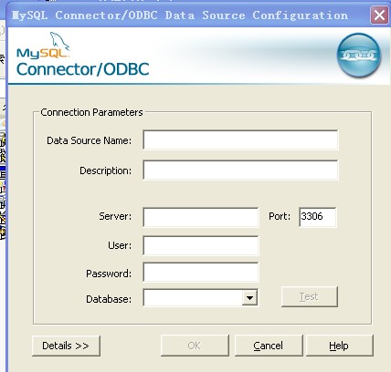Click the User label
Screen dimensions: 391x372
click(120, 245)
